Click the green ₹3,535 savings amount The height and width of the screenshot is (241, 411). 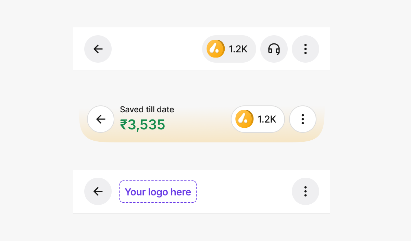[142, 125]
